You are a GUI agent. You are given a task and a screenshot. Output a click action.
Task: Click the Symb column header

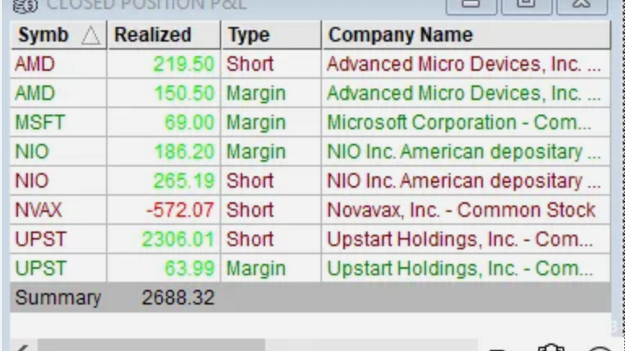click(43, 34)
